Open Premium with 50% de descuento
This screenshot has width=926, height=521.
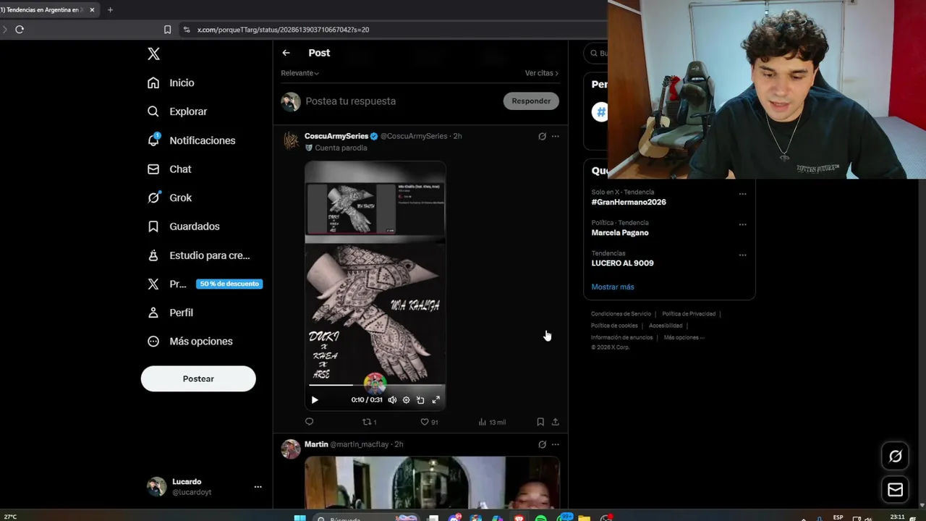[204, 284]
